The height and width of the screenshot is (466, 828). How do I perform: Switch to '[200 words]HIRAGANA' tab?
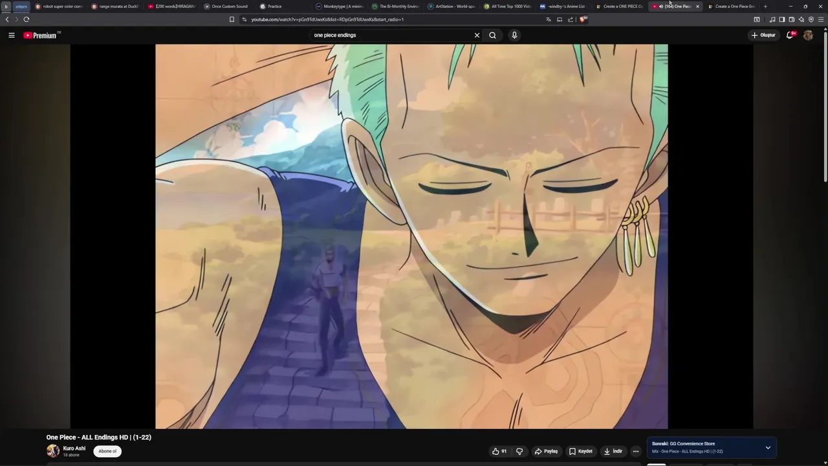[x=171, y=6]
